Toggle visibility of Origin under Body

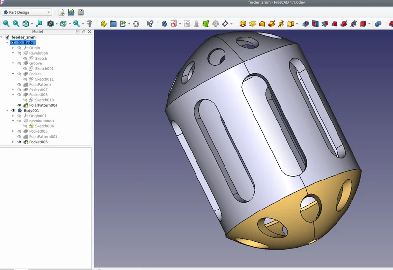point(19,48)
